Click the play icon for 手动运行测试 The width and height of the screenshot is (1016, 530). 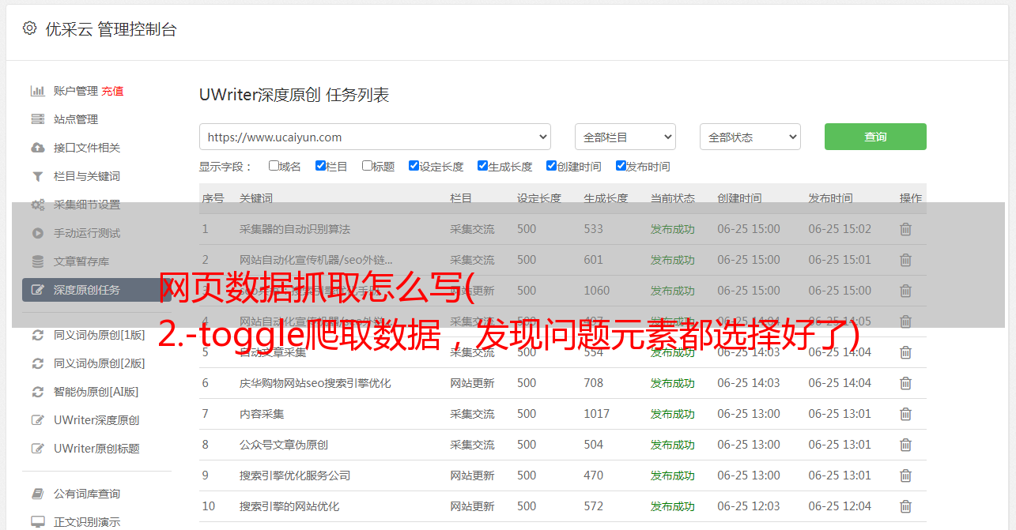coord(37,233)
